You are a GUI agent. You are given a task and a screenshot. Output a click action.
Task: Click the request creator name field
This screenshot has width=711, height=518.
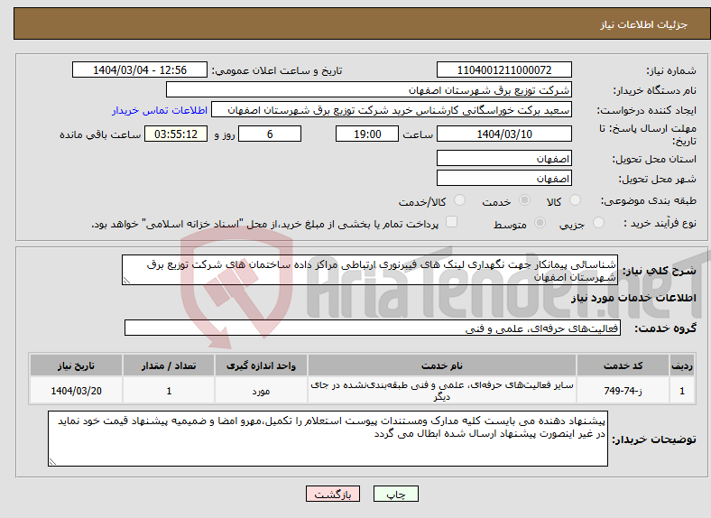[x=392, y=110]
